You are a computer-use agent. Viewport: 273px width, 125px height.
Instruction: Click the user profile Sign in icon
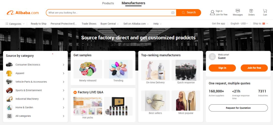(x=212, y=13)
